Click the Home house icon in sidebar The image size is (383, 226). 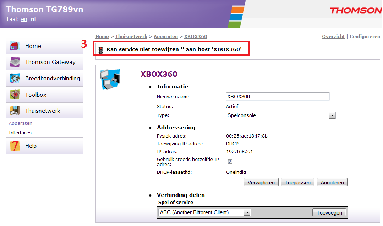click(15, 46)
